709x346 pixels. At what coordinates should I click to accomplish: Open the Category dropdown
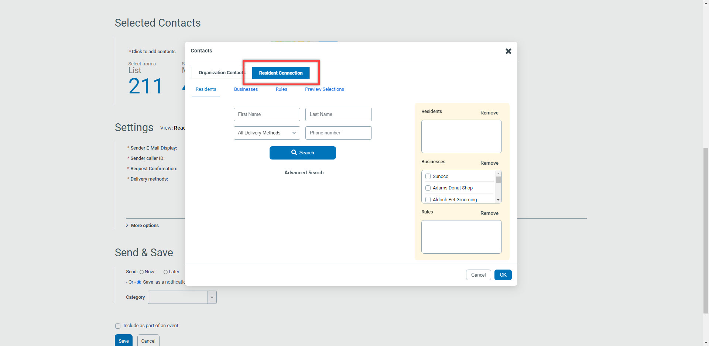(212, 297)
